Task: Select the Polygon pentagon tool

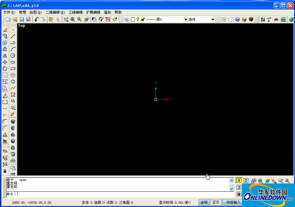Action: [x=13, y=82]
